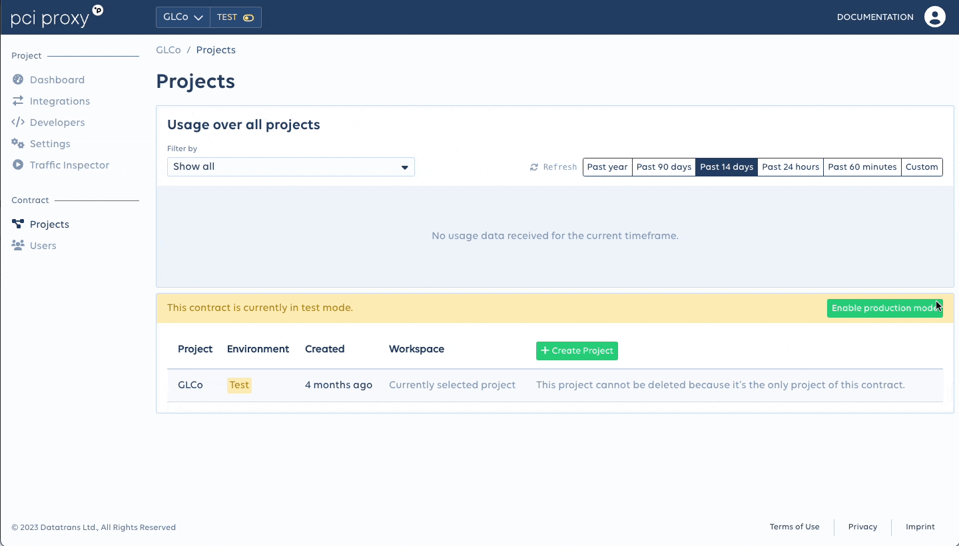Click the Integrations arrows icon

pos(18,101)
